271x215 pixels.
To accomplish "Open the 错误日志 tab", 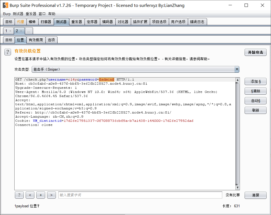I will (197, 22).
